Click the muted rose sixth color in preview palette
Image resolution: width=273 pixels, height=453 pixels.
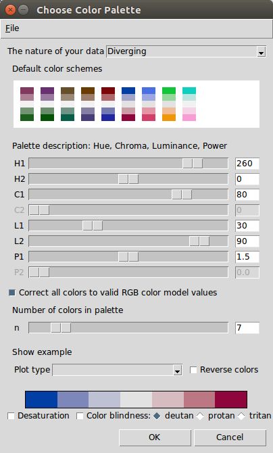(x=199, y=400)
